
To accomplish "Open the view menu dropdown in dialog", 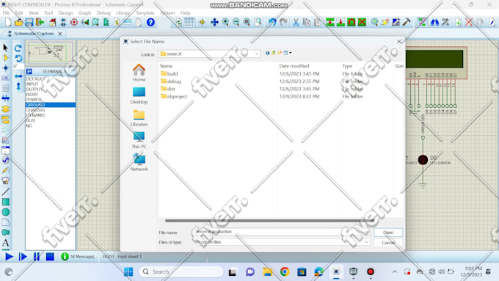I will [287, 53].
